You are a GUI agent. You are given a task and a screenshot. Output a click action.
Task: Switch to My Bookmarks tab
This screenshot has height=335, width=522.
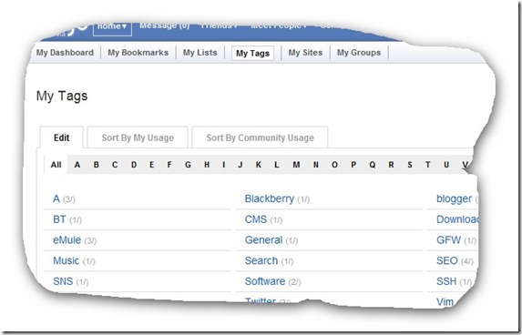tap(138, 53)
